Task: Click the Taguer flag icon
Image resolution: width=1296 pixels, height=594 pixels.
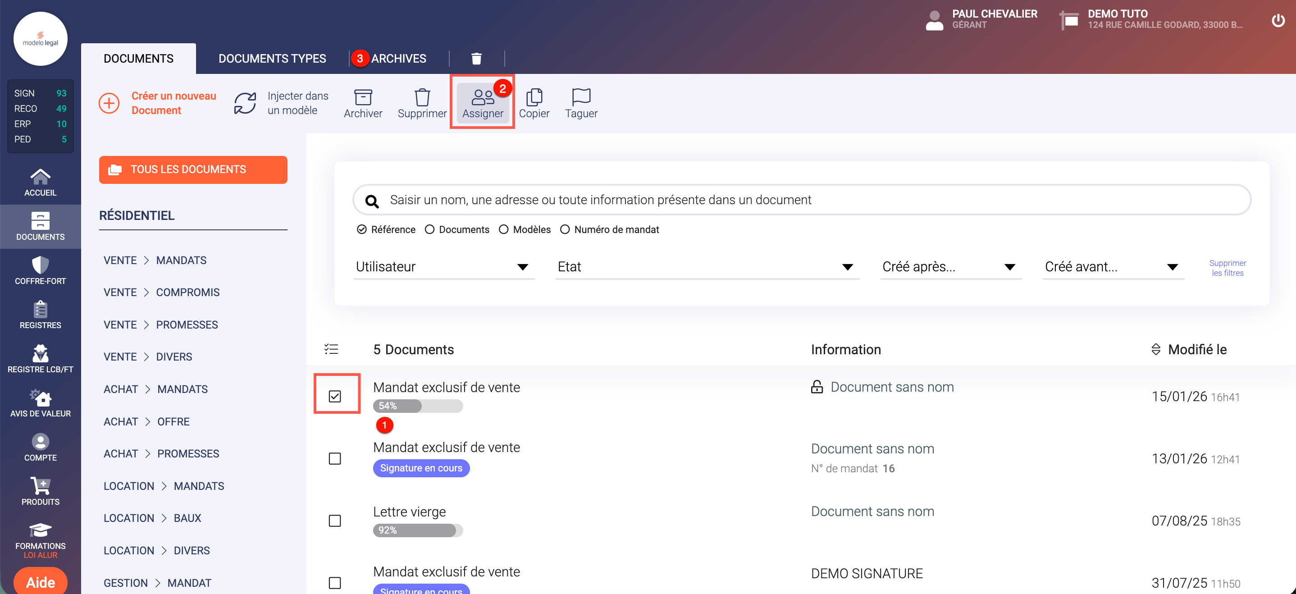Action: coord(581,96)
